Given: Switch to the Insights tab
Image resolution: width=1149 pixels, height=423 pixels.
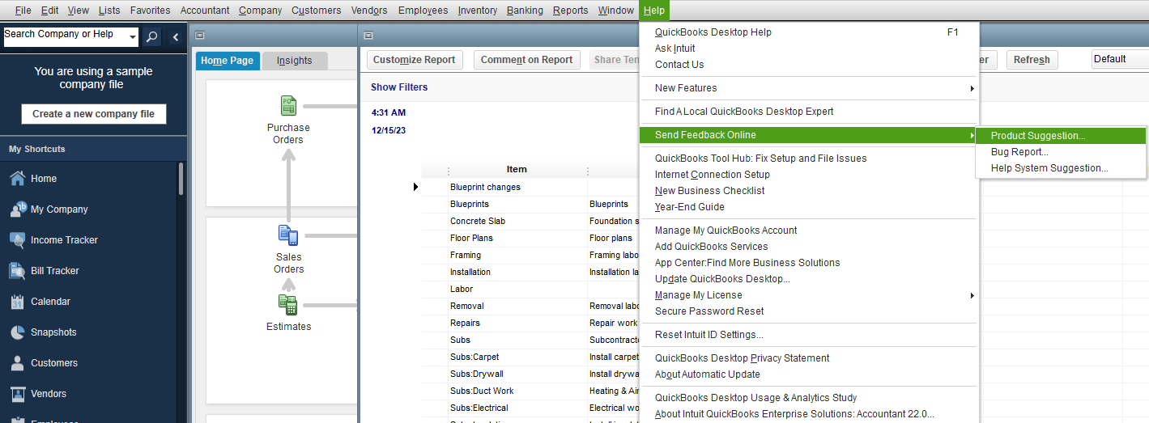Looking at the screenshot, I should click(294, 61).
